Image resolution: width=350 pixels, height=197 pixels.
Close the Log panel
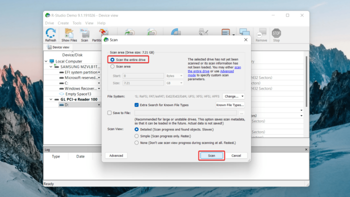[x=306, y=149]
